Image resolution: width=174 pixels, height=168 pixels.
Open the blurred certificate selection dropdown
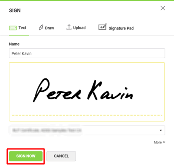(x=87, y=130)
